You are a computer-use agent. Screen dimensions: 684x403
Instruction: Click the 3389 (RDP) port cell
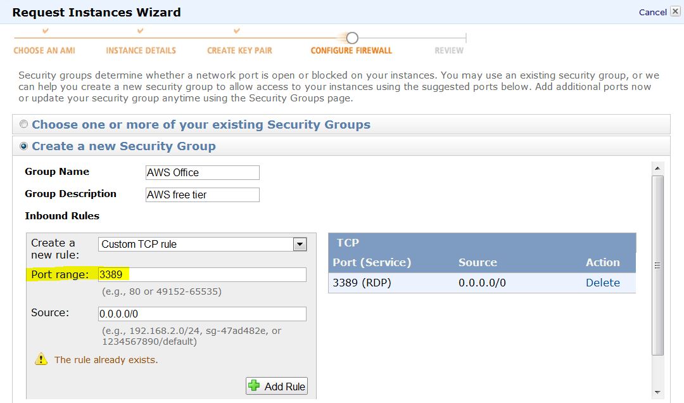click(362, 283)
